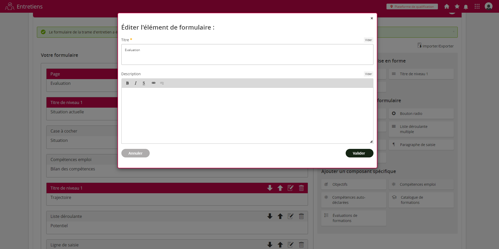Open the user profile menu

click(488, 6)
